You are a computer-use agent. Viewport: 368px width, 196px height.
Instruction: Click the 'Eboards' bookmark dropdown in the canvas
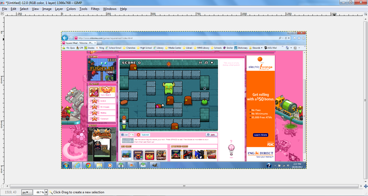pyautogui.click(x=256, y=48)
